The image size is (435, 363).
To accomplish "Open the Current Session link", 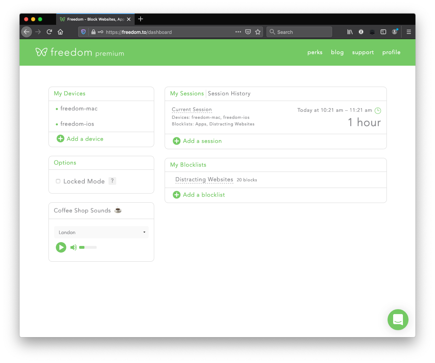I will tap(192, 109).
